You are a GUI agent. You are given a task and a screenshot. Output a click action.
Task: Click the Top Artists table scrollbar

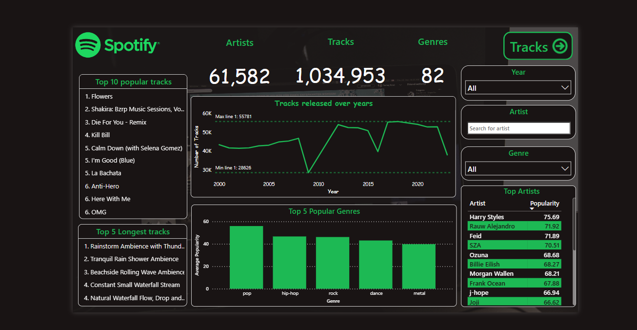(574, 225)
